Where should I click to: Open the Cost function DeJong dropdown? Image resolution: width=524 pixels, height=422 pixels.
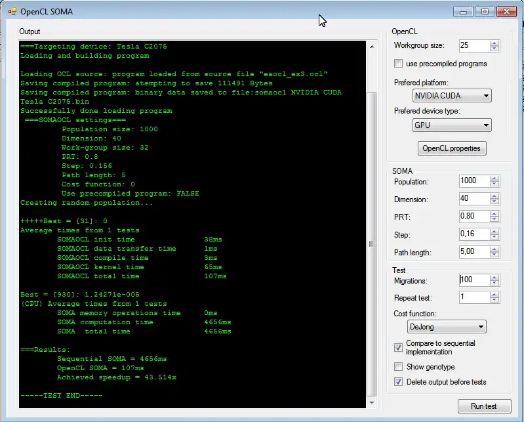click(447, 327)
